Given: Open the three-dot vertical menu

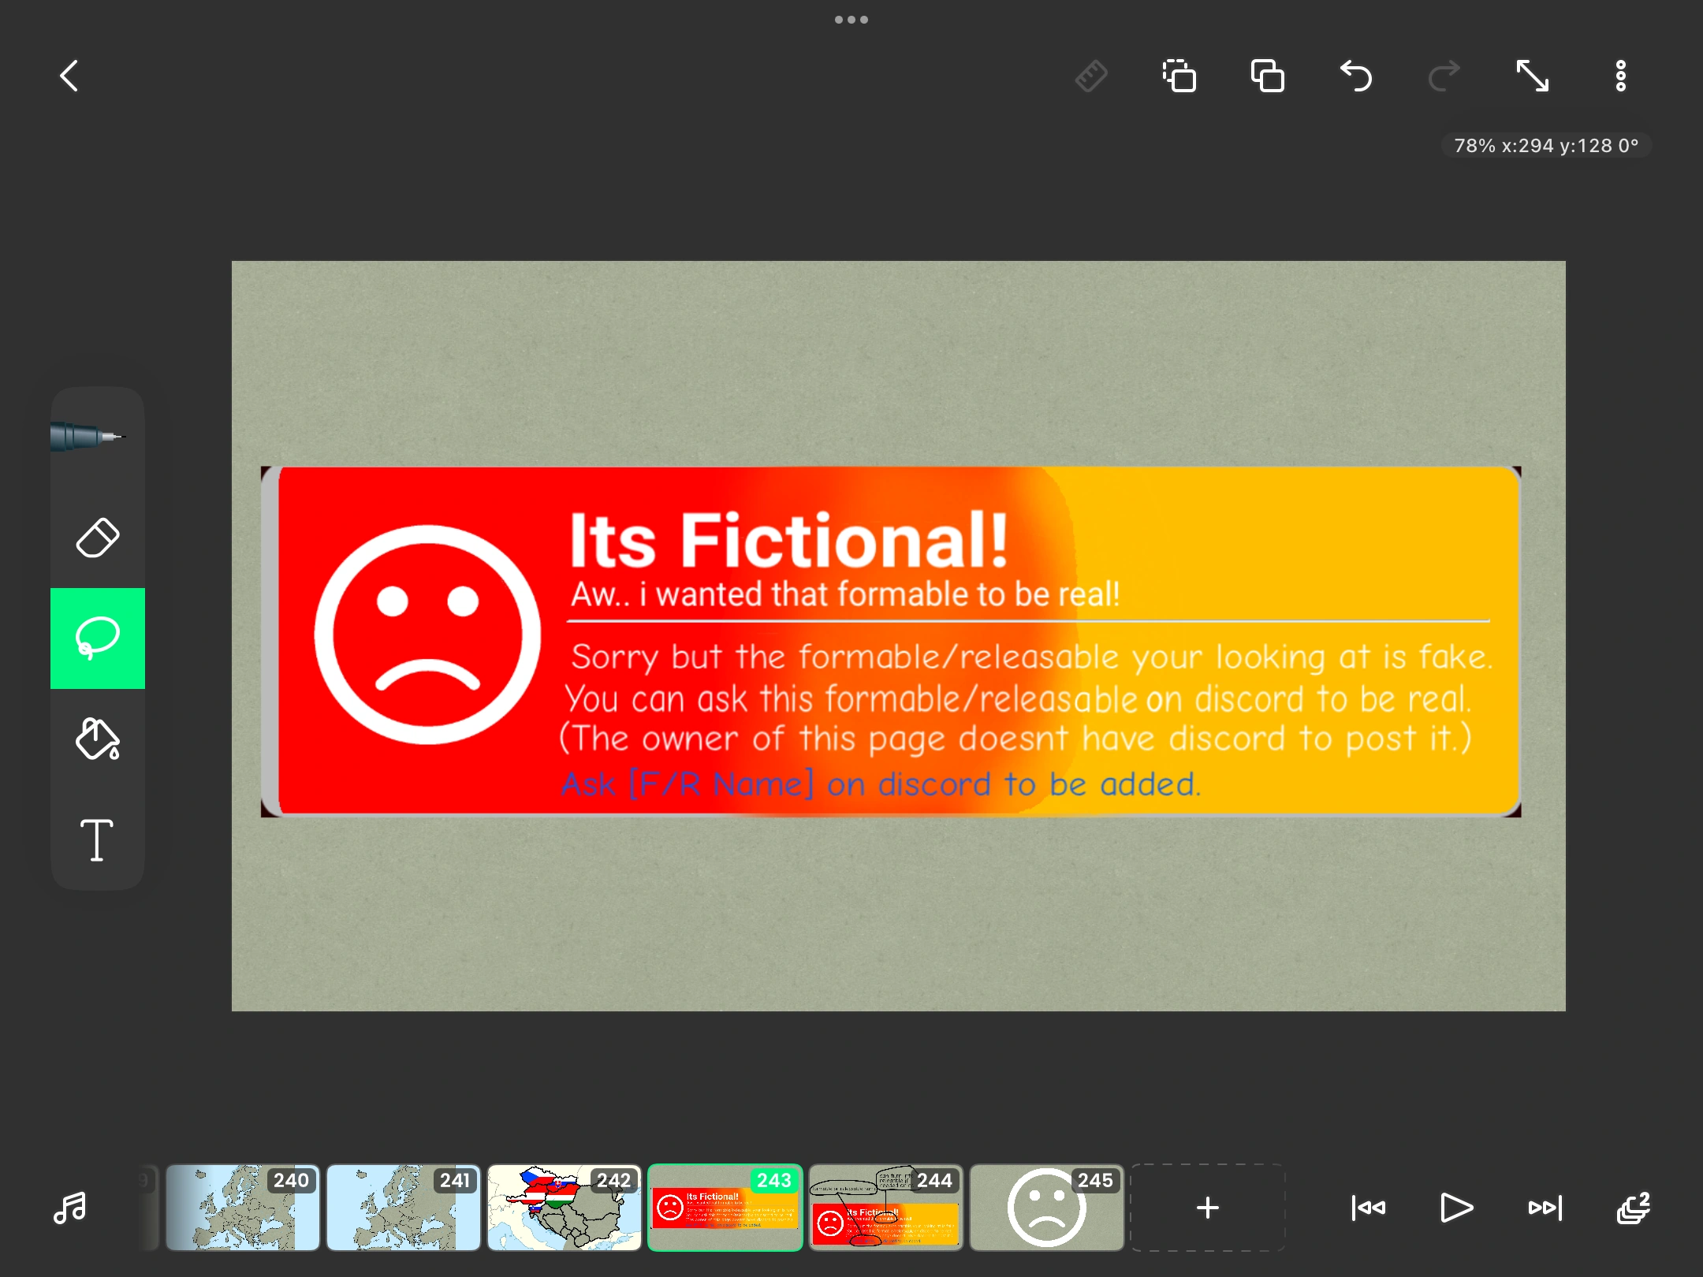Looking at the screenshot, I should click(x=1620, y=76).
